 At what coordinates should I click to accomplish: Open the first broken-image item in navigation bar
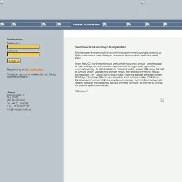coord(5,25)
